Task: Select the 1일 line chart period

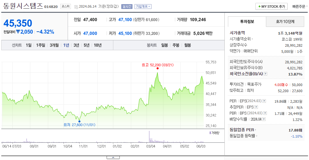Action: [x=29, y=45]
